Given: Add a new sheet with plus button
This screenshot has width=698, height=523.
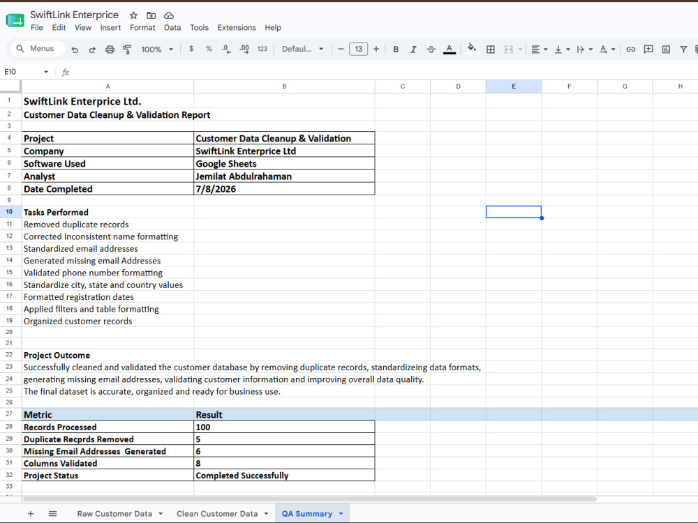Looking at the screenshot, I should point(31,514).
